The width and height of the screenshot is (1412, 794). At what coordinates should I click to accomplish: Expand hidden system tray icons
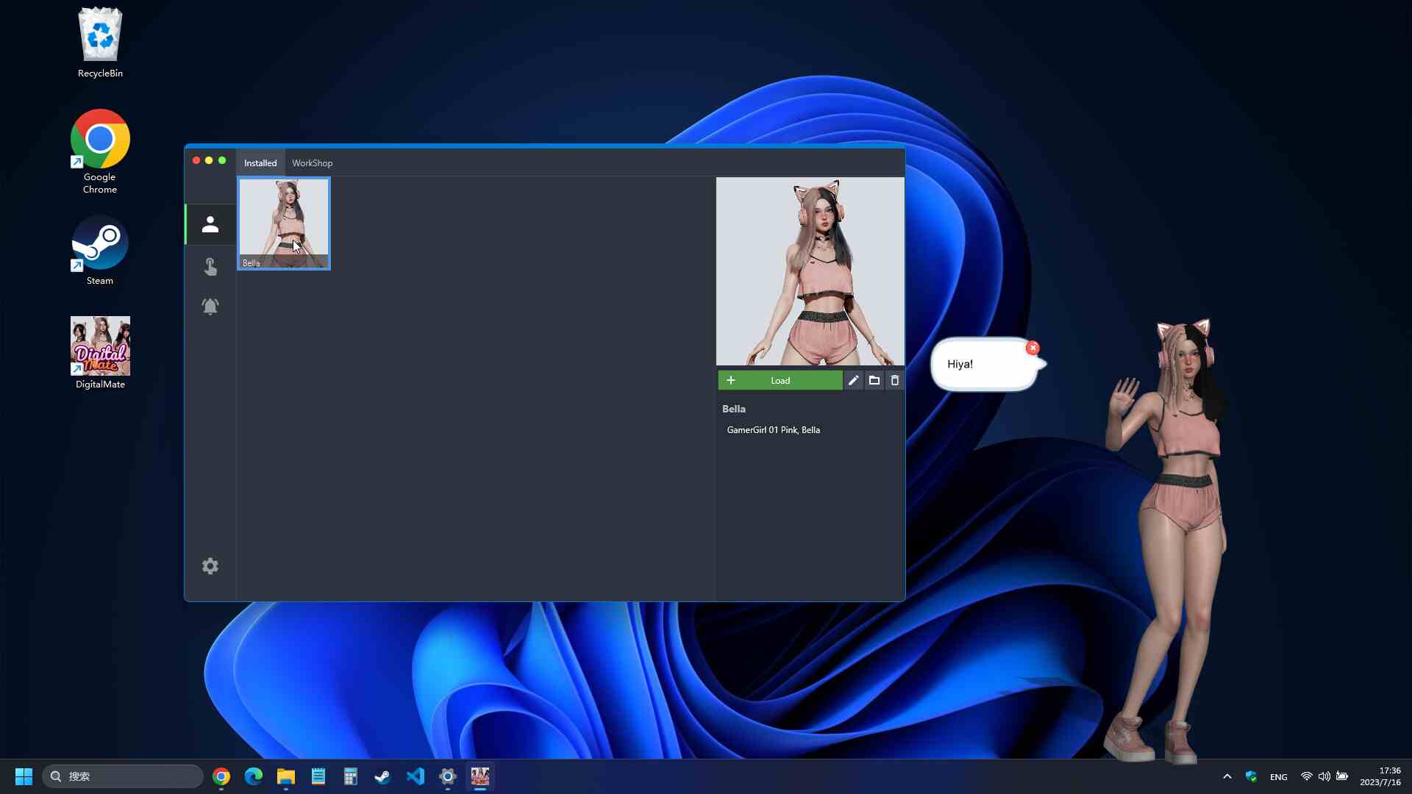(x=1227, y=776)
